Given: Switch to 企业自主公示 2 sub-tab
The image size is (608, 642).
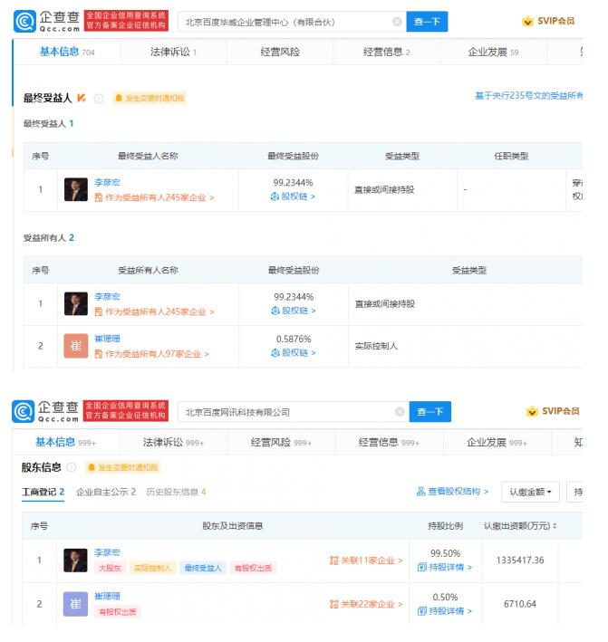Looking at the screenshot, I should pyautogui.click(x=106, y=492).
